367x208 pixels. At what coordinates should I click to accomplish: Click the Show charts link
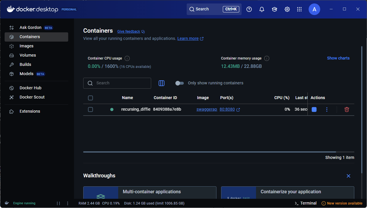coord(338,58)
